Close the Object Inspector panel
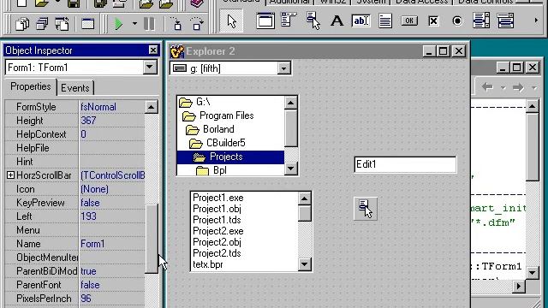The height and width of the screenshot is (308, 548). (152, 50)
